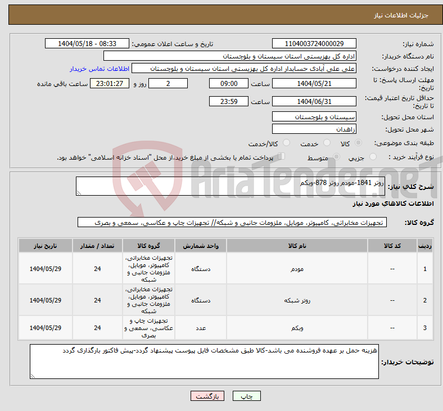Click the کد کالا column header
Screen dimensions: 443x411
[392, 246]
